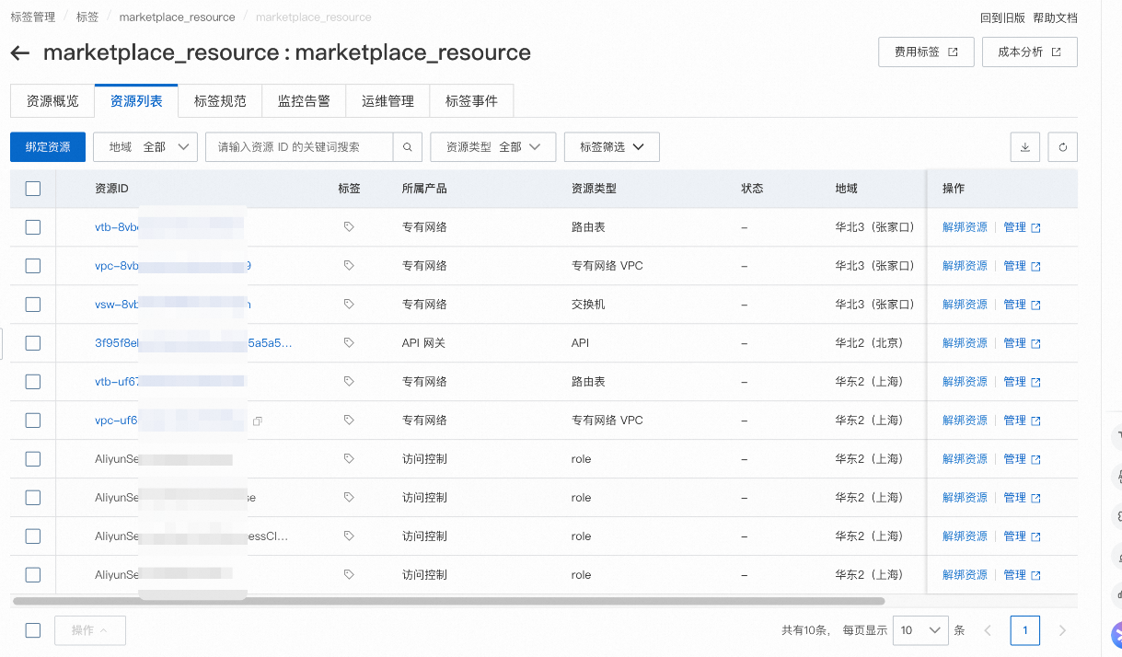Click the resource ID search field

pos(299,147)
